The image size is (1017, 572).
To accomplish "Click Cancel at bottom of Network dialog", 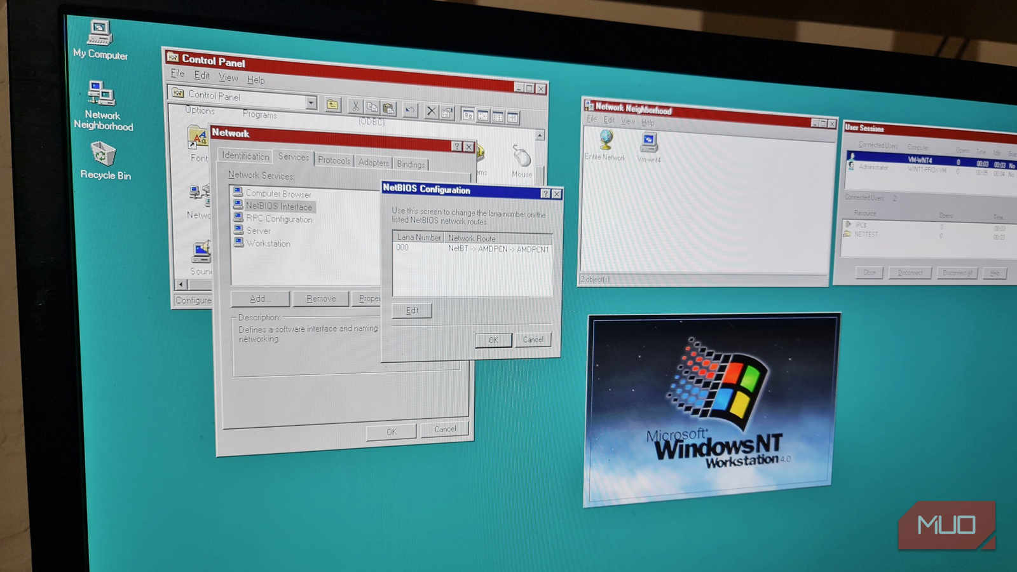I will 445,429.
